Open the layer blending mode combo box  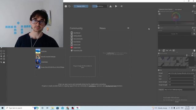coord(175,31)
